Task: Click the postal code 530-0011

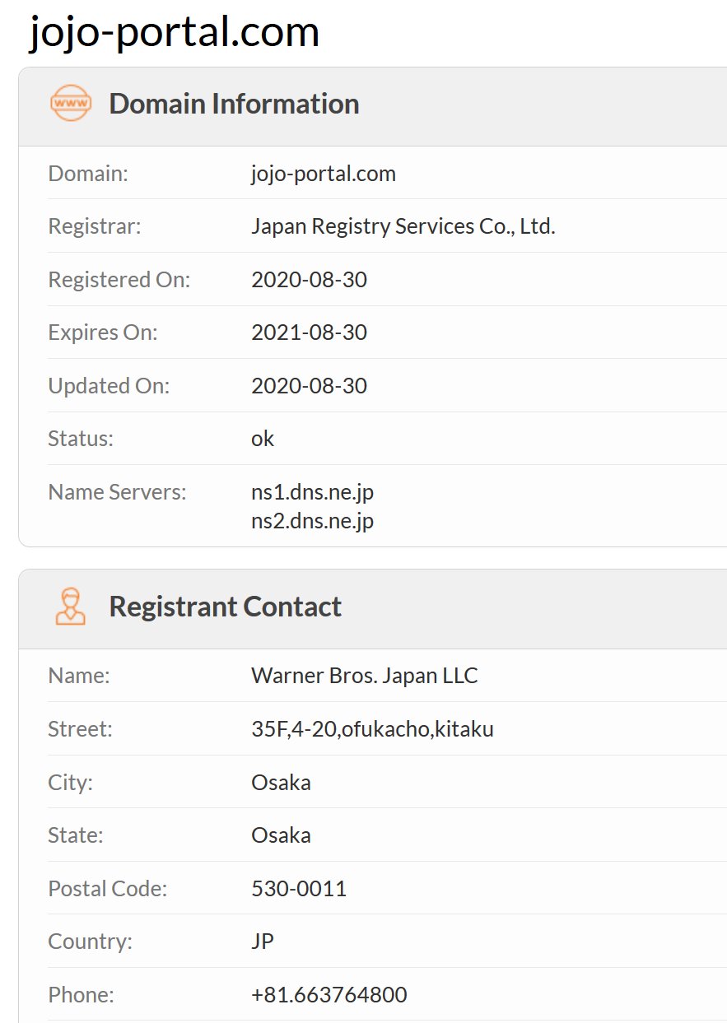Action: (299, 889)
